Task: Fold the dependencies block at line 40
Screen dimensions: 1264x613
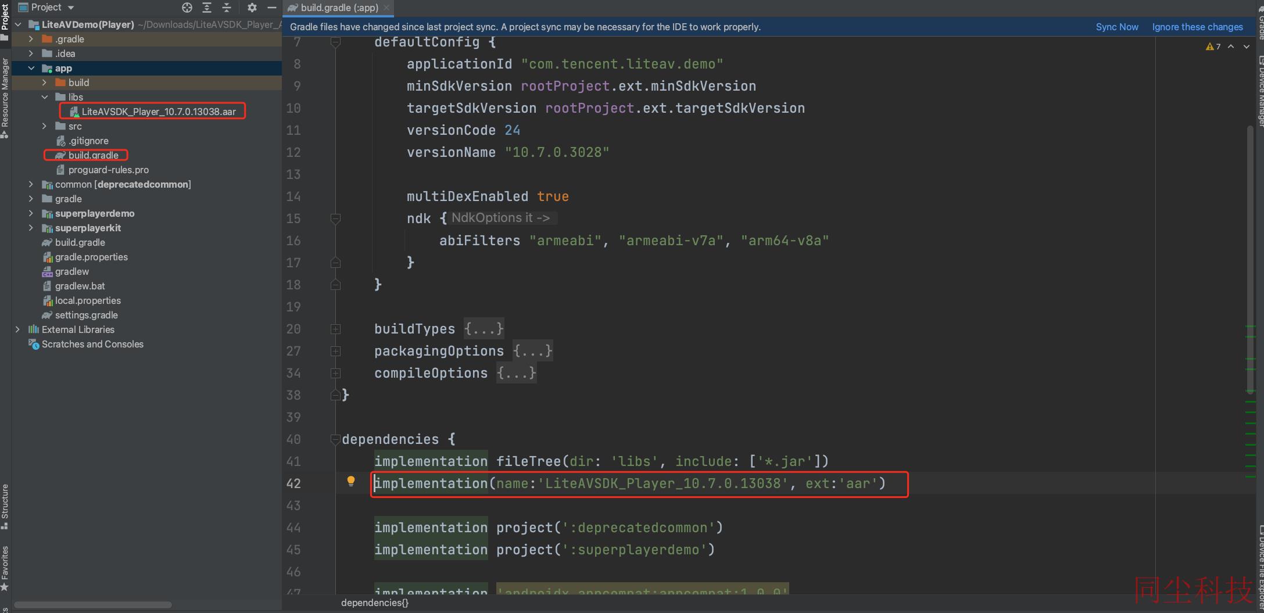Action: coord(335,440)
